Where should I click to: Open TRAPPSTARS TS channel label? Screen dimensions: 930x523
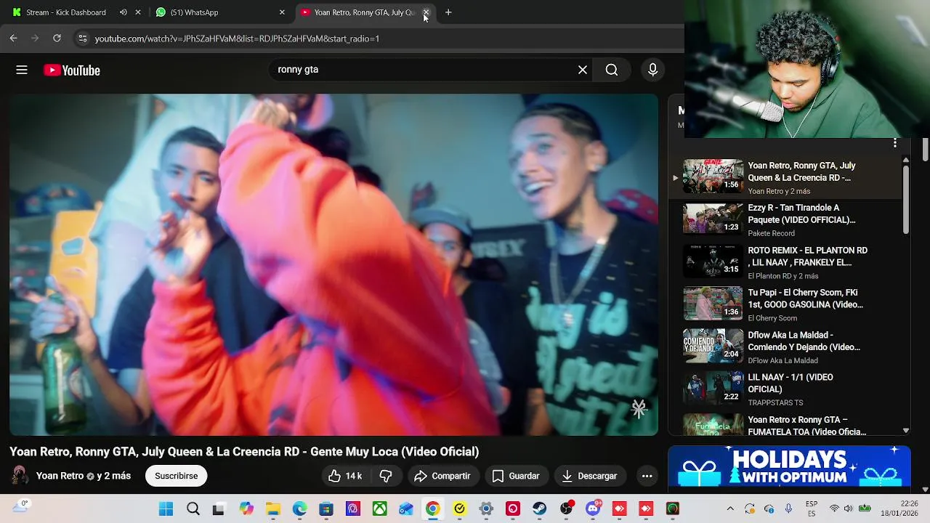pos(775,402)
